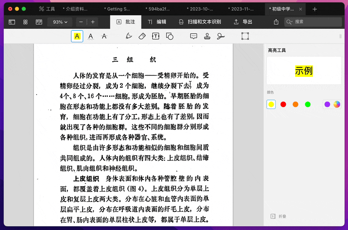Screen dimensions: 348x230
Task: Choose the eraser tool
Action: pyautogui.click(x=141, y=37)
